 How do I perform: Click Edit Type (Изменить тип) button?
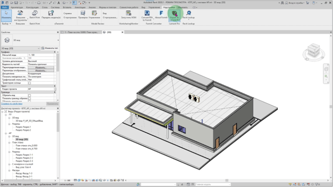pyautogui.click(x=49, y=48)
